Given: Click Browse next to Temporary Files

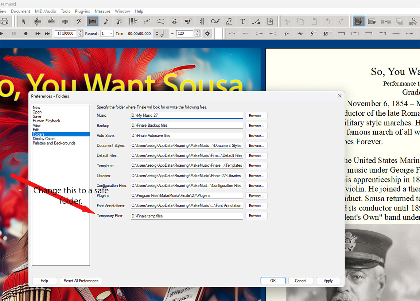Looking at the screenshot, I should pyautogui.click(x=256, y=216).
